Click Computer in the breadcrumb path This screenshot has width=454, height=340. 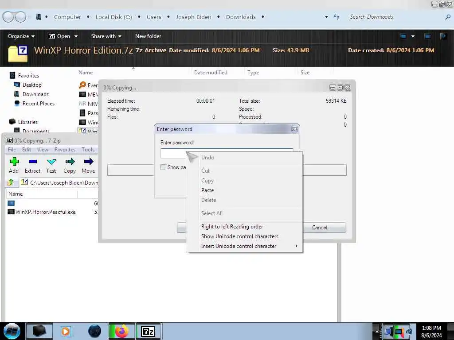[x=67, y=17]
